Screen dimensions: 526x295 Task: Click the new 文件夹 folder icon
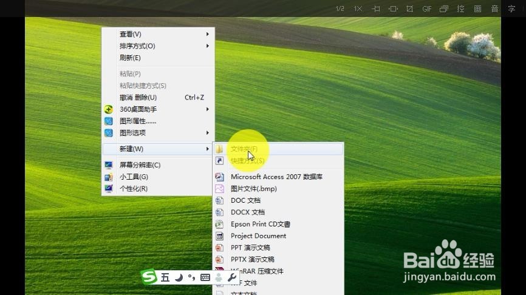(219, 149)
